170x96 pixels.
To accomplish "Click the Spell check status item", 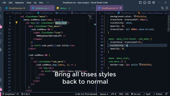I will [147, 94].
